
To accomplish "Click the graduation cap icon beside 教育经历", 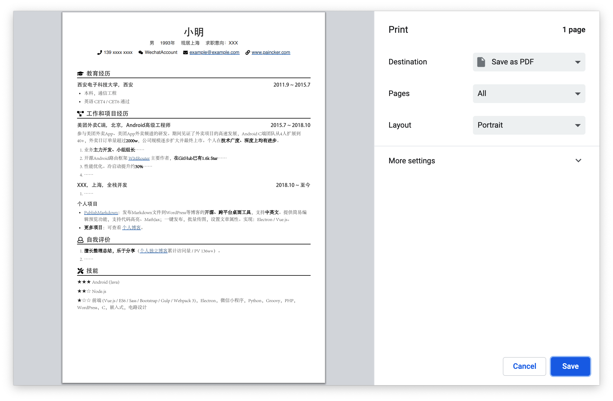I will pyautogui.click(x=80, y=73).
